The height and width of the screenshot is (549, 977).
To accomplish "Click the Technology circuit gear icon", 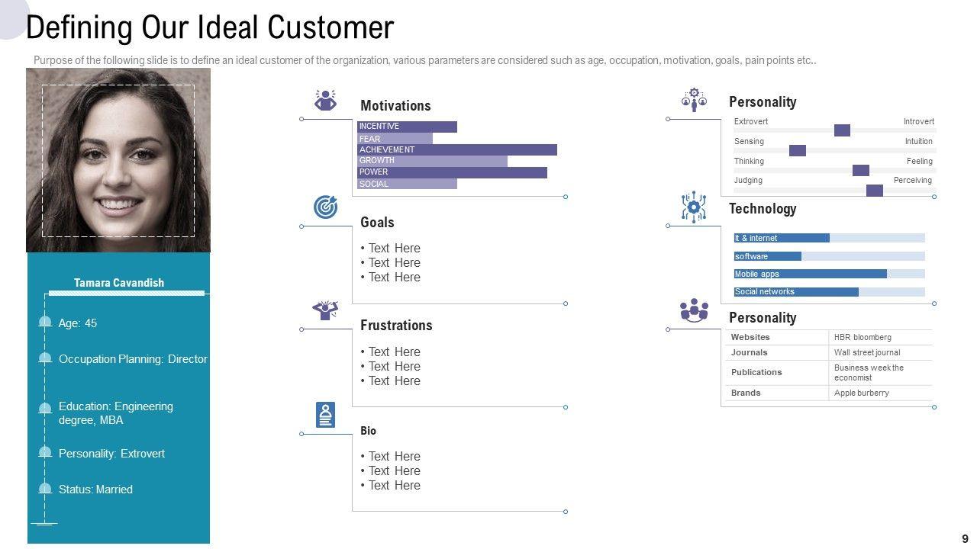I will [694, 207].
